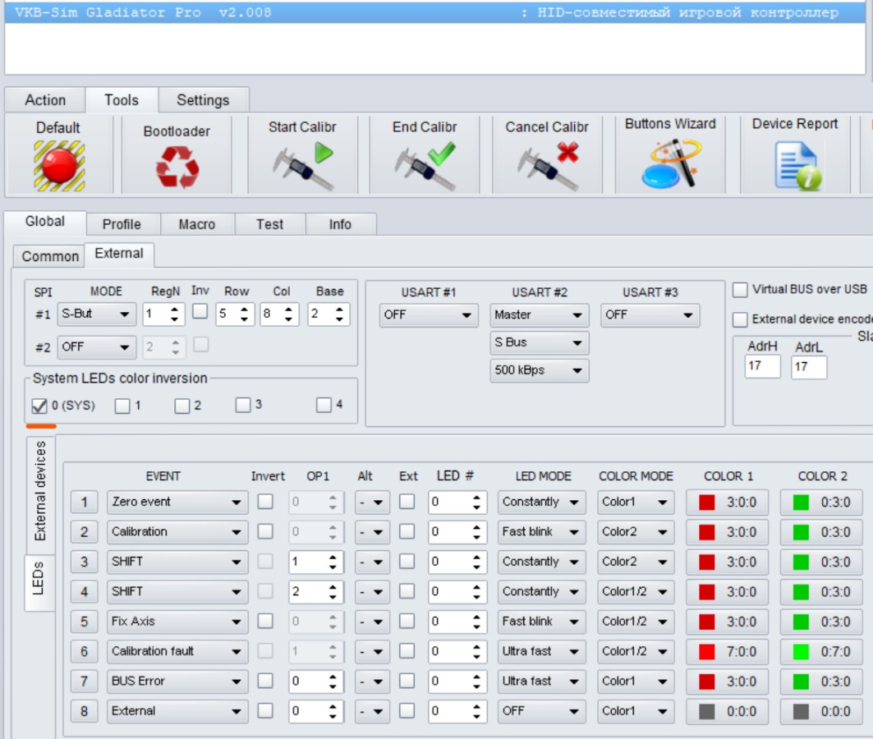Click the OP1 field for External row
Image resolution: width=873 pixels, height=739 pixels.
coord(315,711)
